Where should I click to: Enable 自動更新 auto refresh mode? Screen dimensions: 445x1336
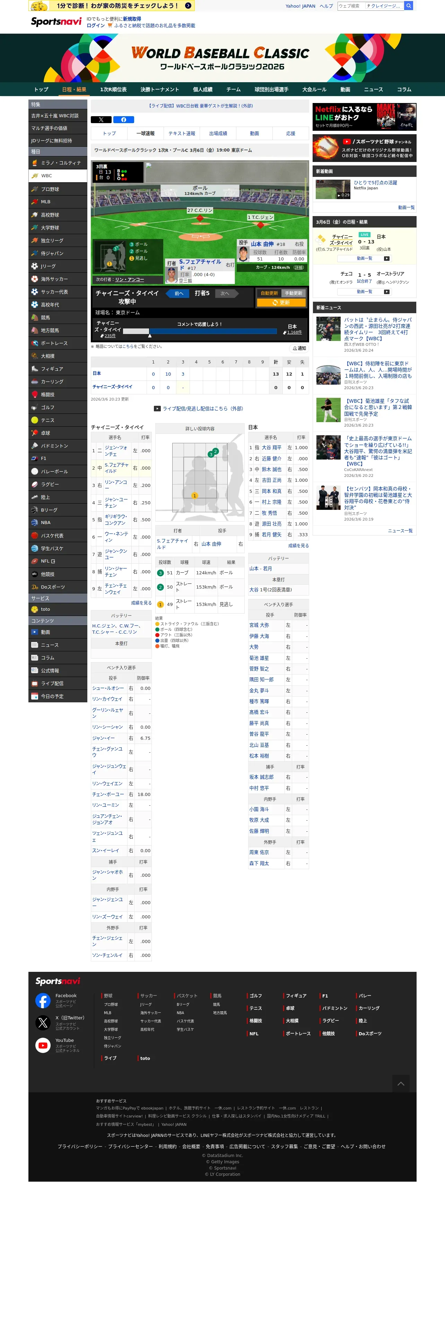pyautogui.click(x=269, y=293)
